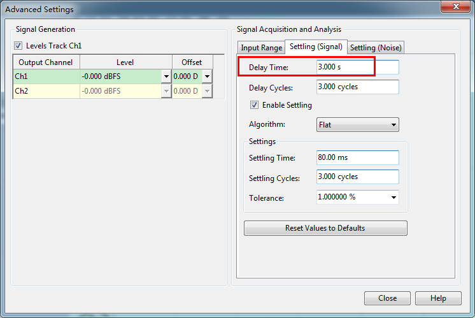The image size is (475, 318).
Task: Click the Close button
Action: pos(388,298)
